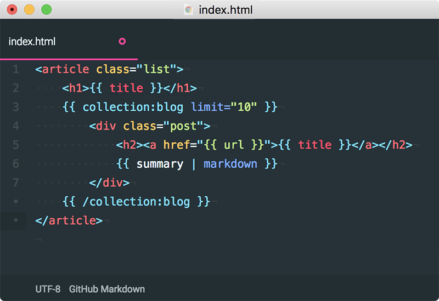The width and height of the screenshot is (439, 301).
Task: Change the GitHub Markdown grammar
Action: [x=107, y=289]
